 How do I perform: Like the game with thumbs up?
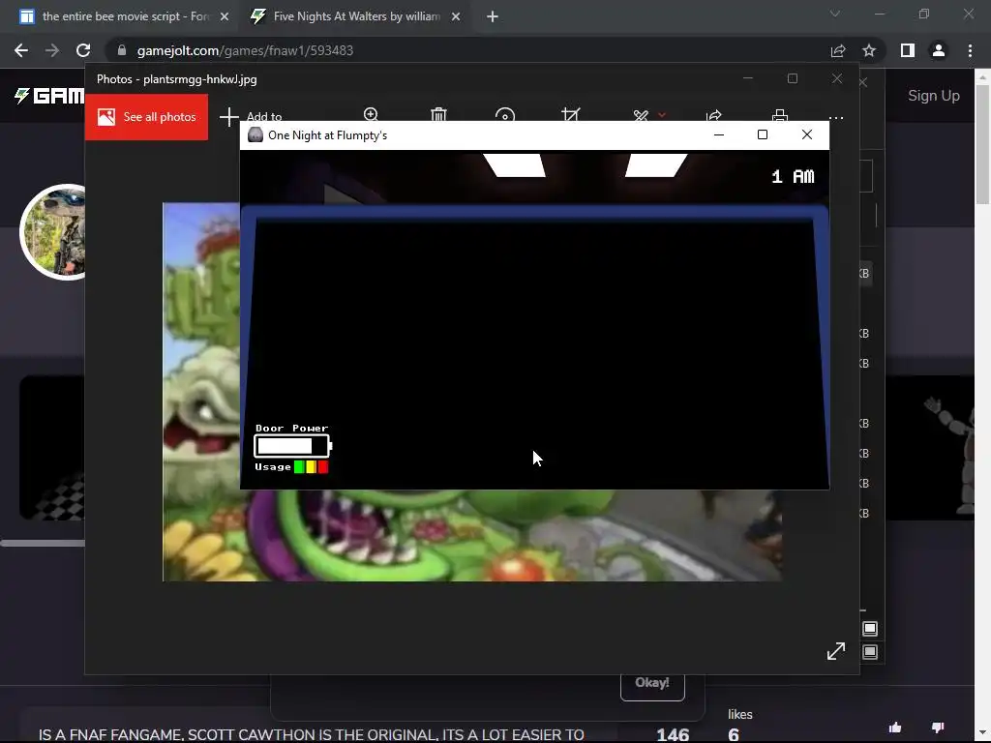pyautogui.click(x=895, y=728)
